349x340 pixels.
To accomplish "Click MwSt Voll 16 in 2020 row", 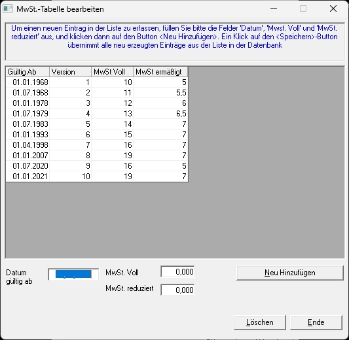I will (x=112, y=166).
